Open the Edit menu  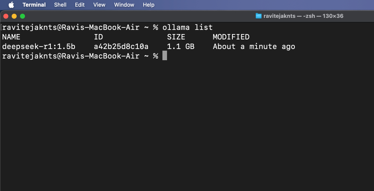click(x=80, y=5)
